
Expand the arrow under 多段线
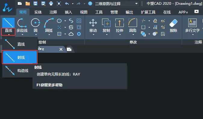tap(22, 35)
